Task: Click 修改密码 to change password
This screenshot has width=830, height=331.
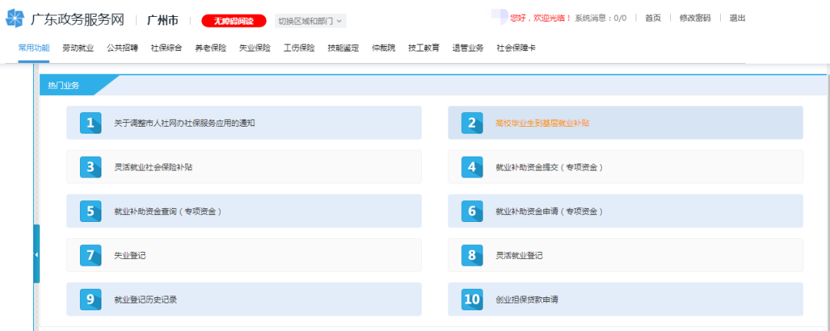Action: (695, 18)
